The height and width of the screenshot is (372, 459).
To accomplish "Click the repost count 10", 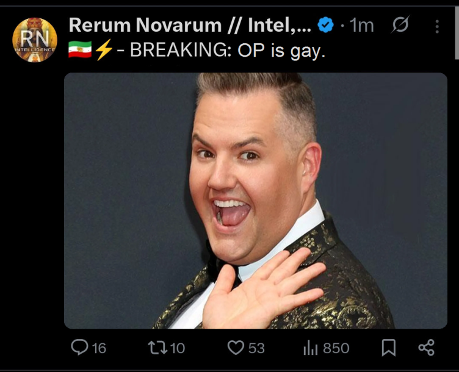I will [x=178, y=348].
